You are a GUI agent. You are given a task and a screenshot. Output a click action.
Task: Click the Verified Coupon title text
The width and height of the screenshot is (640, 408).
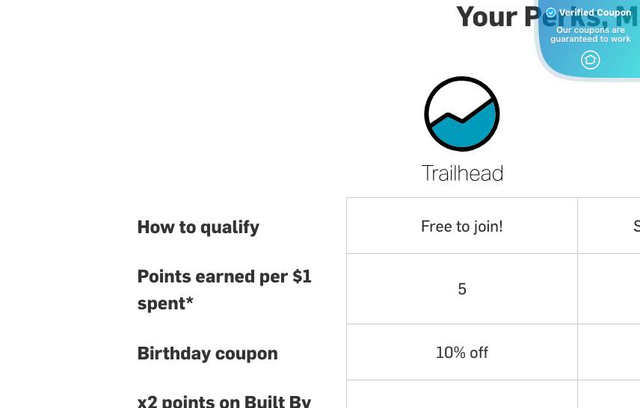click(x=595, y=13)
